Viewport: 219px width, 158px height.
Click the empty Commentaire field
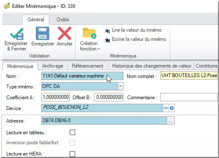tap(189, 97)
